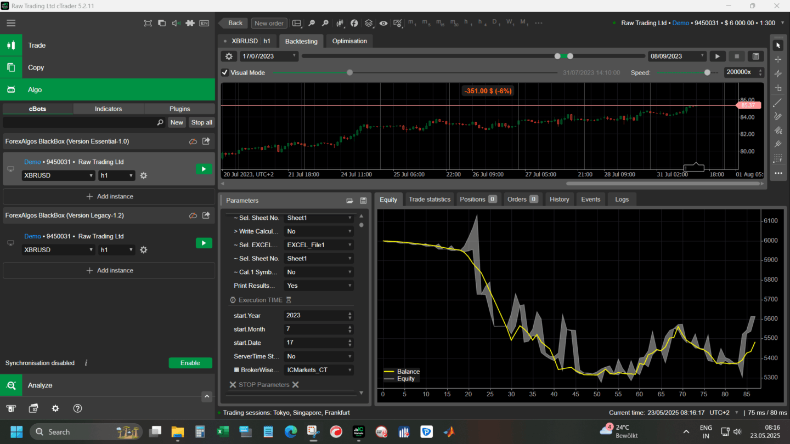This screenshot has width=790, height=444.
Task: Open the Print Results Yes dropdown
Action: [x=318, y=286]
